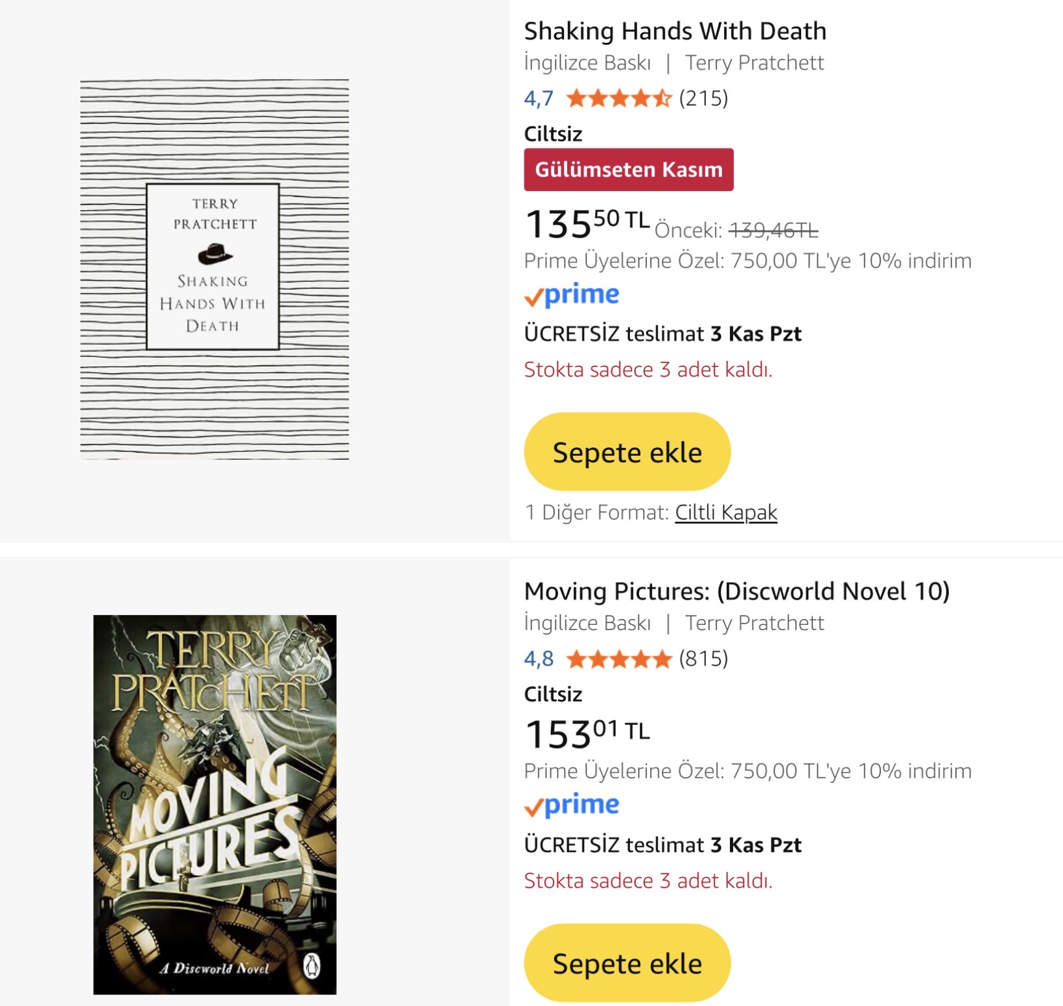The width and height of the screenshot is (1063, 1006).
Task: Click the 4,8 rating number
Action: click(538, 659)
